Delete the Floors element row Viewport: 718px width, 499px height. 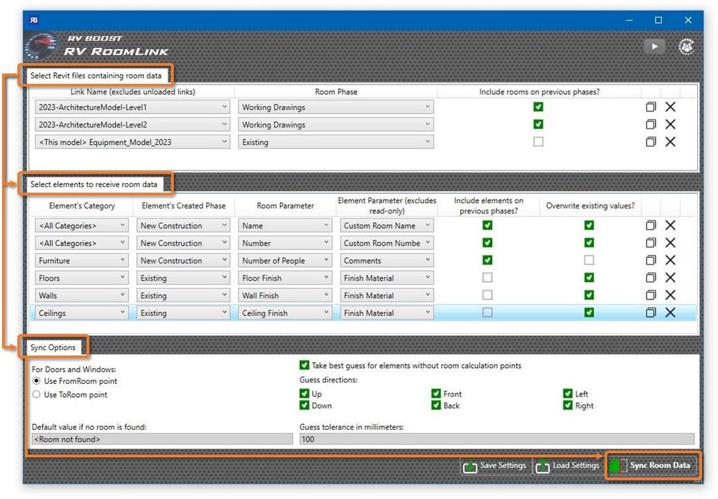[670, 277]
